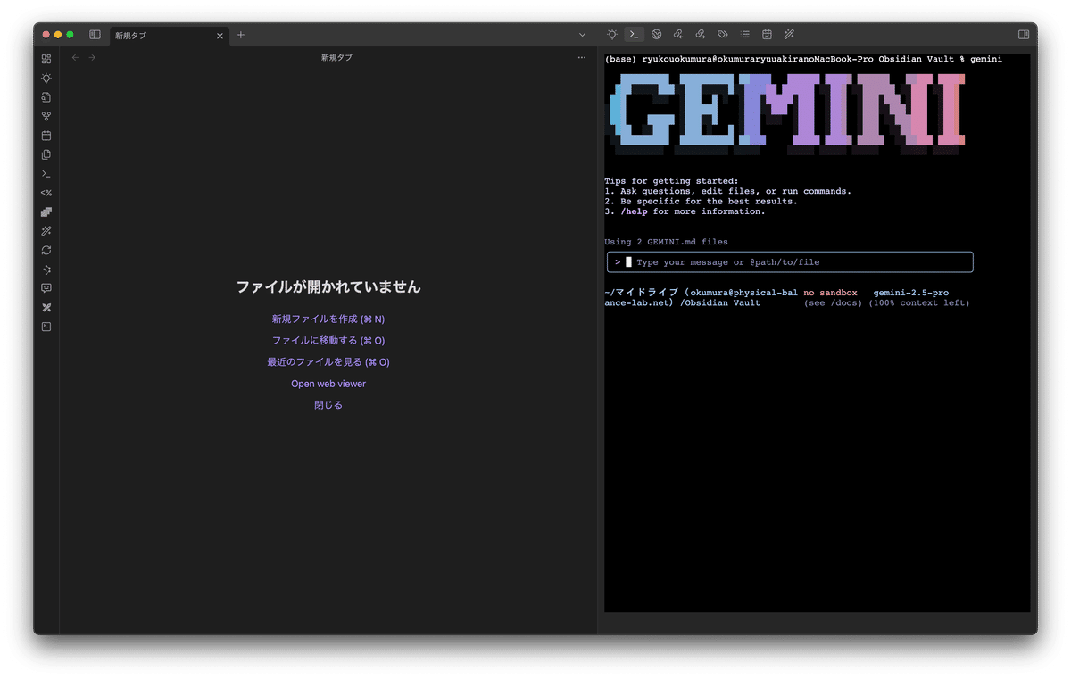This screenshot has width=1071, height=679.
Task: Click the outgoing links icon in the toolbar
Action: point(701,34)
